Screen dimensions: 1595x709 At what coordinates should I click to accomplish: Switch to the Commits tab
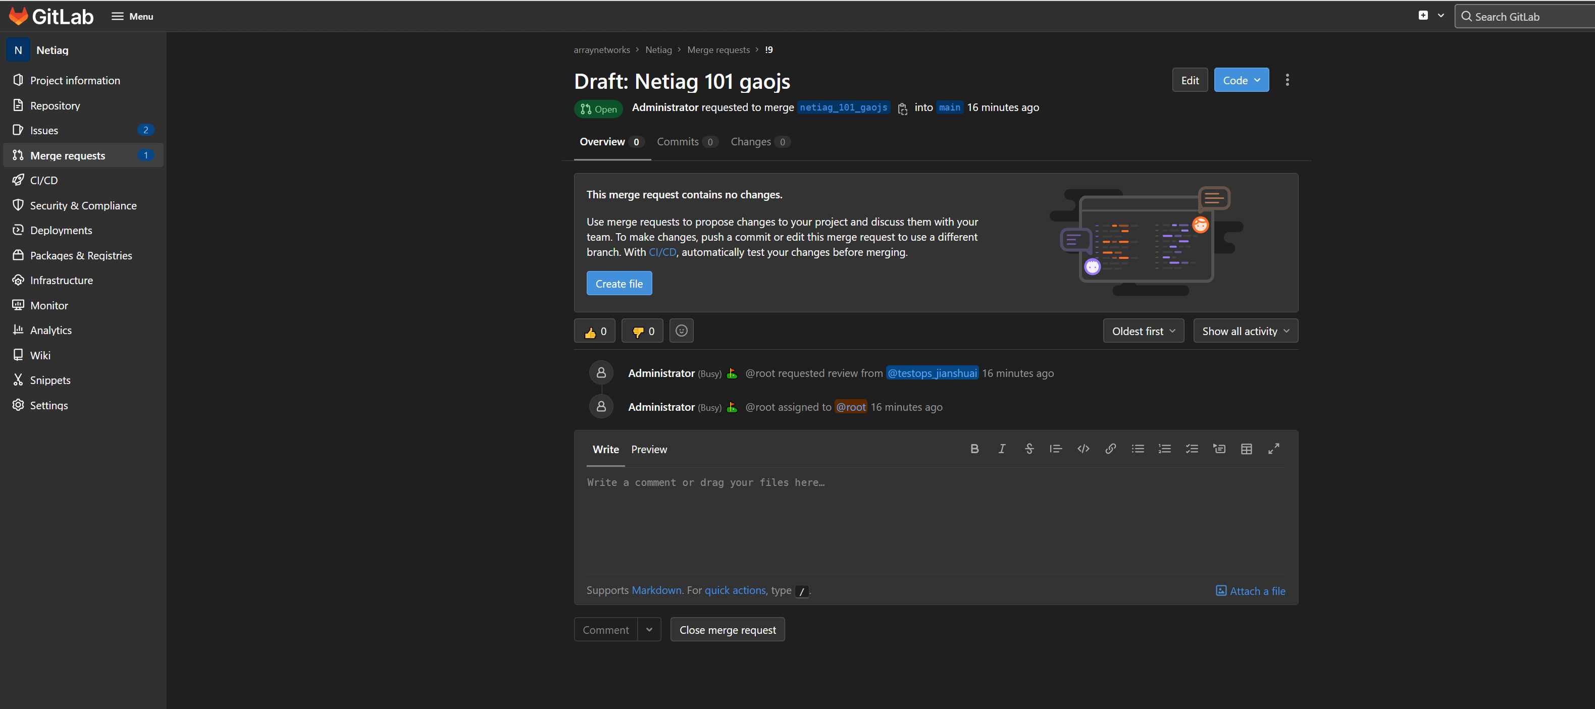pyautogui.click(x=687, y=142)
